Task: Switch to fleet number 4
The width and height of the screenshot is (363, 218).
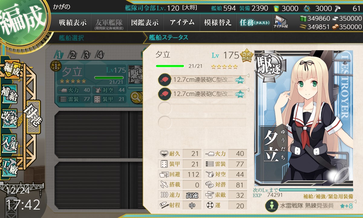Action: tap(100, 55)
